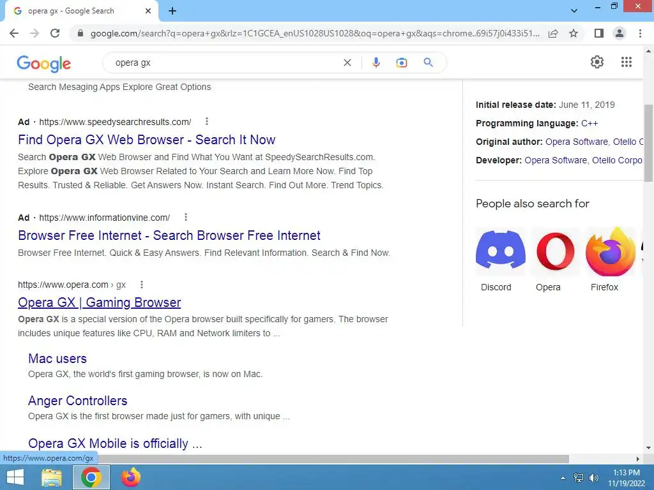Click the https://www.speedysearchresults.com/ ad URL
Viewport: 654px width, 490px height.
click(x=115, y=122)
